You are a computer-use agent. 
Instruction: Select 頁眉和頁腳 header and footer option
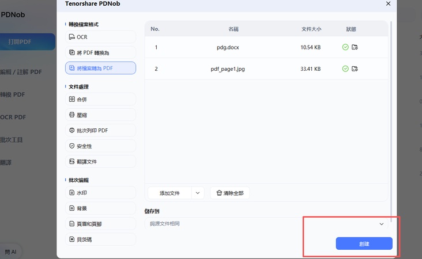(x=100, y=224)
